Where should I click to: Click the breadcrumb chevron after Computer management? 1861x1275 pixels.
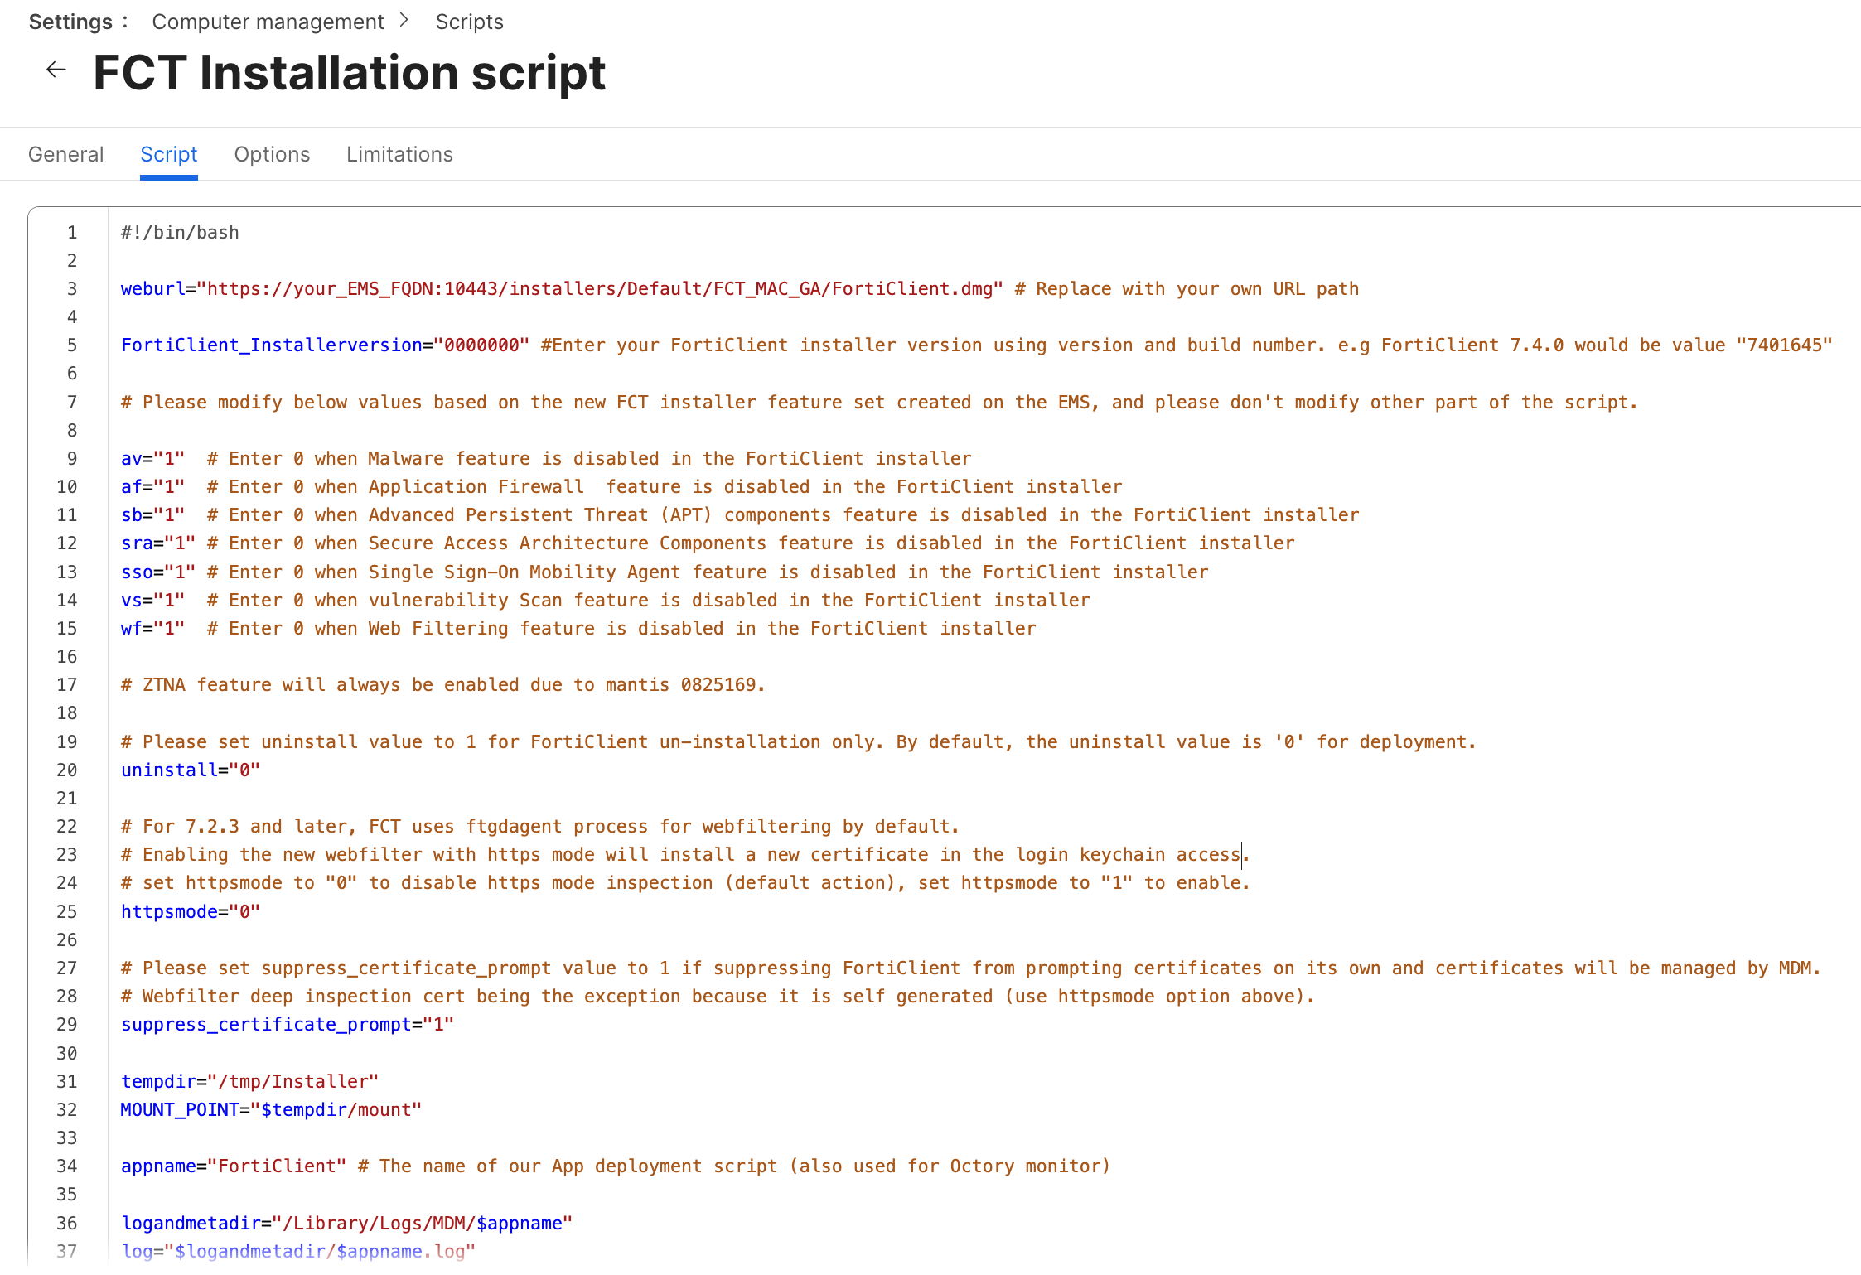pos(404,21)
